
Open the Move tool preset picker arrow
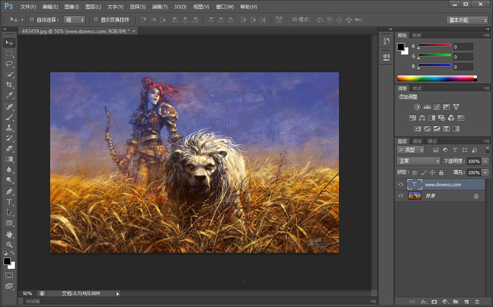[22, 20]
